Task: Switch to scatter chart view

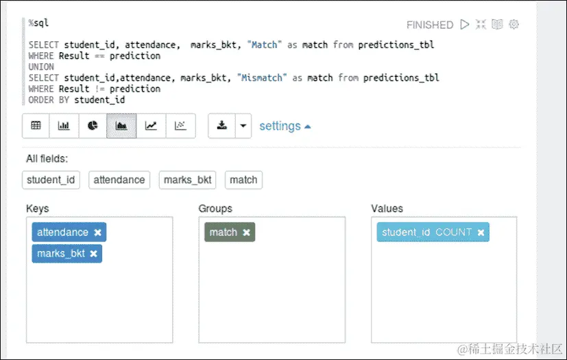Action: tap(180, 126)
